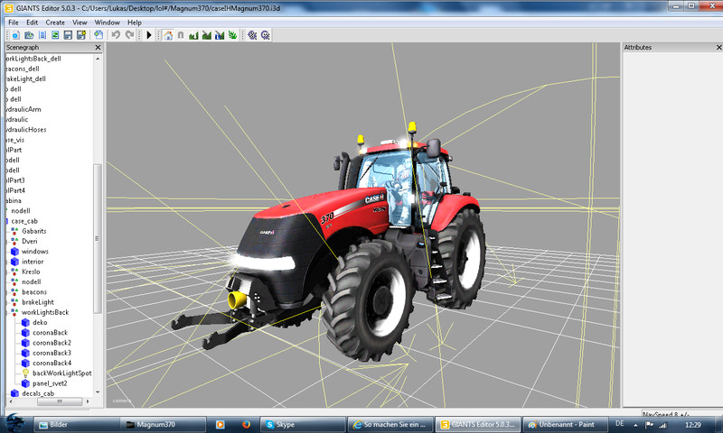
Task: Click the transform group icon beside Gabarits
Action: click(x=14, y=231)
